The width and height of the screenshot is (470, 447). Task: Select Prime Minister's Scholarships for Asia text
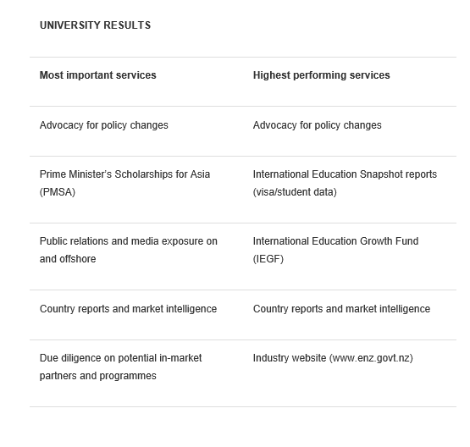click(x=124, y=174)
